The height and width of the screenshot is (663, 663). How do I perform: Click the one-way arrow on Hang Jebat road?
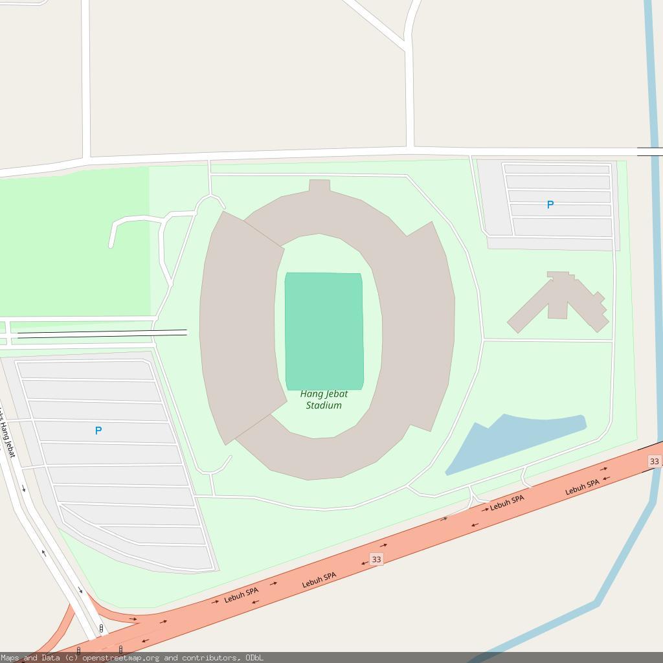(24, 489)
